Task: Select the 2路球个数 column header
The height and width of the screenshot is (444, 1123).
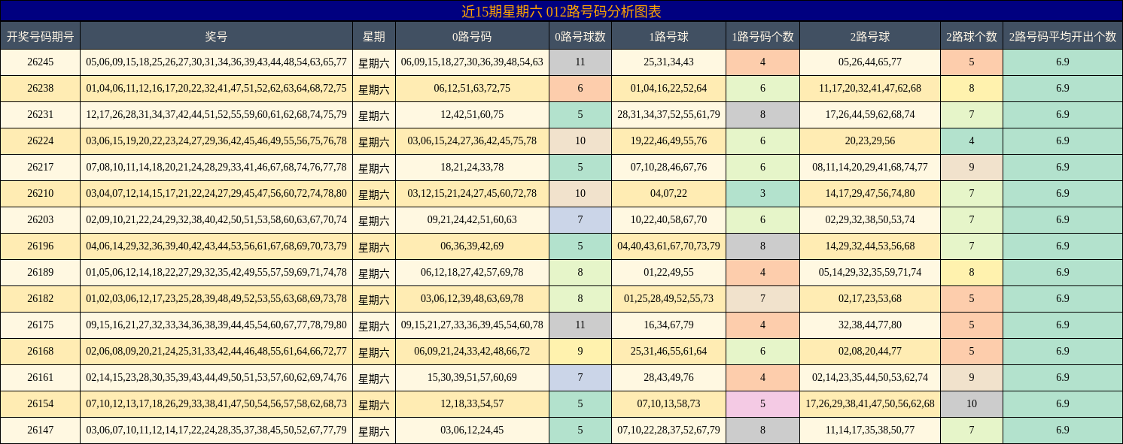Action: [972, 36]
